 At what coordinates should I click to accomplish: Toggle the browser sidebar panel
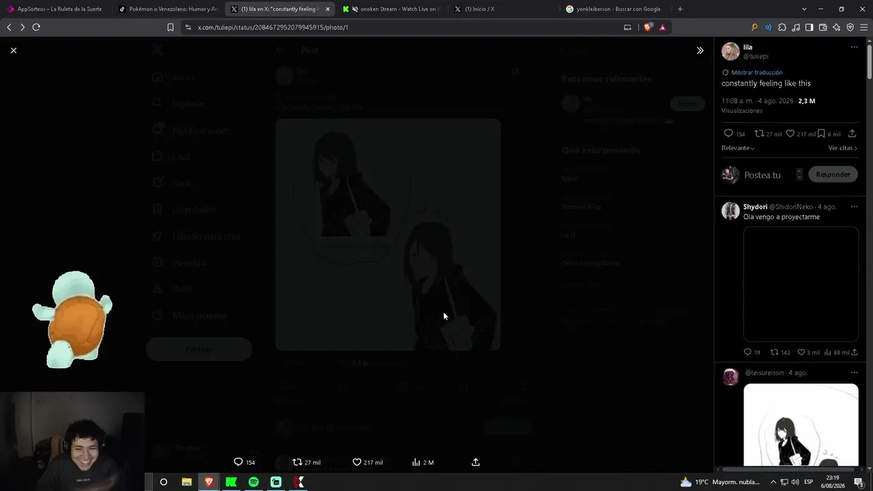click(809, 27)
